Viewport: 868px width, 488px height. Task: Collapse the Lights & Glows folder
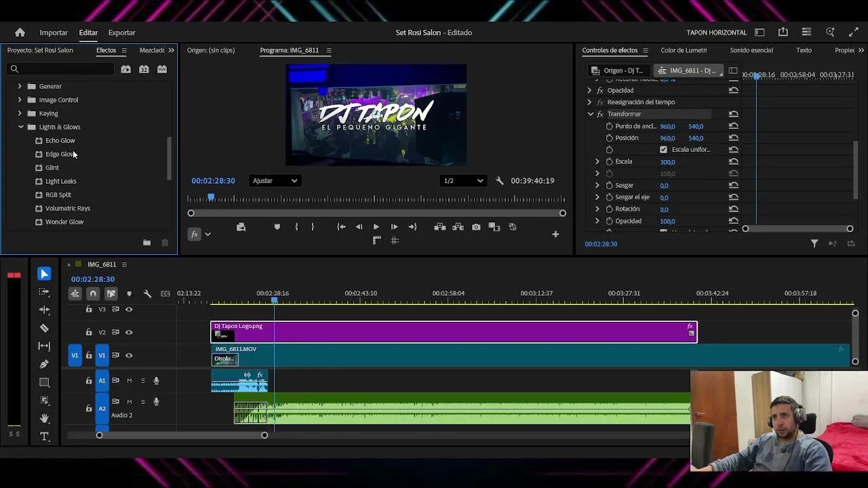click(x=21, y=127)
